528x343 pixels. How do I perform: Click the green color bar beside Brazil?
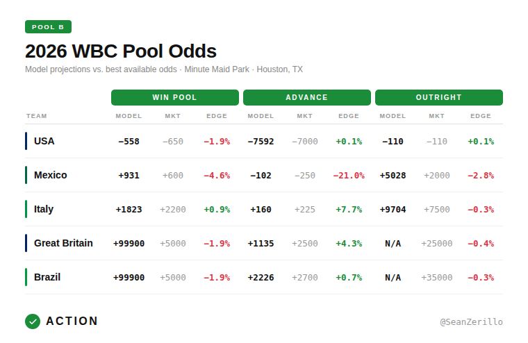26,277
